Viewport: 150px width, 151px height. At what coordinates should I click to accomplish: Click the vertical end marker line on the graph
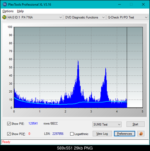click(x=127, y=67)
